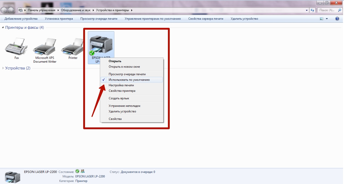Image resolution: width=344 pixels, height=184 pixels.
Task: Go back with the Back arrow button
Action: click(x=4, y=10)
